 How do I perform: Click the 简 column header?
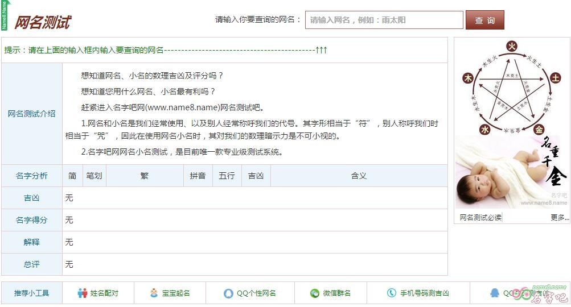(72, 176)
